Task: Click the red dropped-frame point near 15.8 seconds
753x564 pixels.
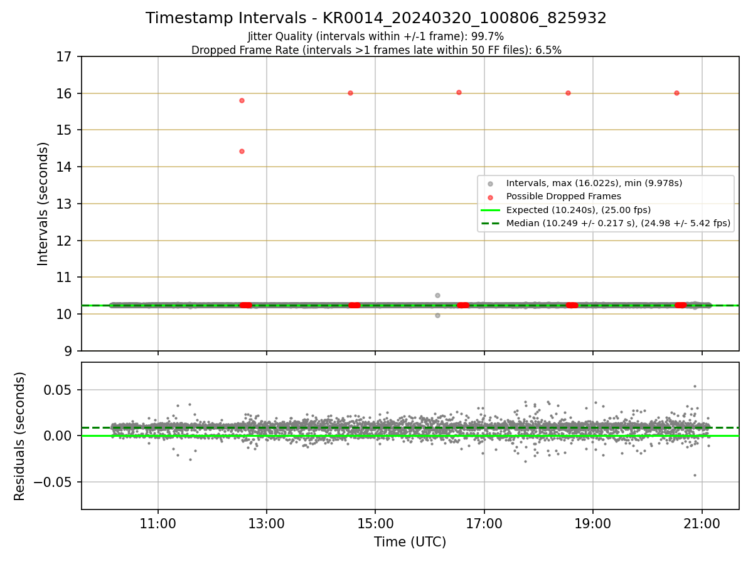Action: tap(242, 100)
